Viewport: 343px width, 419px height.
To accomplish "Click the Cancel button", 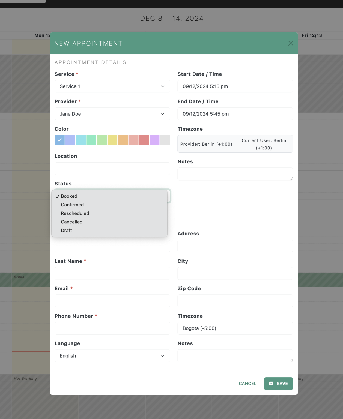I will [247, 384].
